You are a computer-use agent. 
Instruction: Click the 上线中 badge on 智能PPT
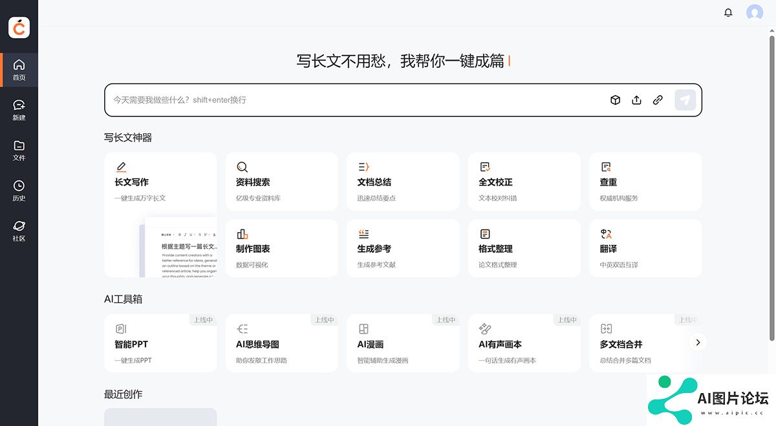click(x=203, y=320)
